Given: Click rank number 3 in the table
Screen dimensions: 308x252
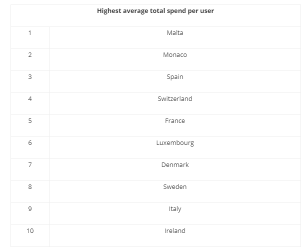Looking at the screenshot, I should tap(30, 77).
